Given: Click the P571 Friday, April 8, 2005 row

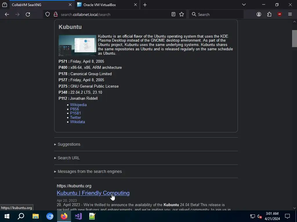Looking at the screenshot, I should click(81, 62).
